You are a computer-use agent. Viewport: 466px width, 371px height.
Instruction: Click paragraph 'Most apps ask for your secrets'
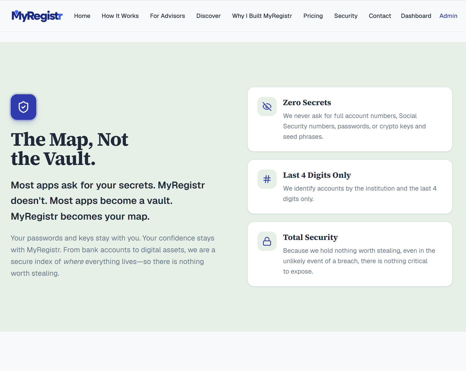[x=108, y=201]
